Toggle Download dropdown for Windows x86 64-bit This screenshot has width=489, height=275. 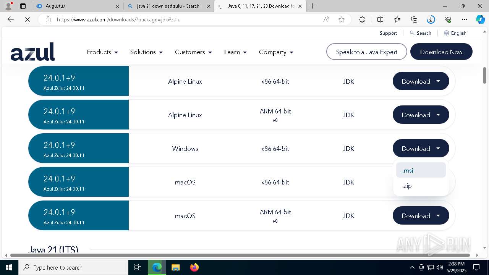(421, 149)
